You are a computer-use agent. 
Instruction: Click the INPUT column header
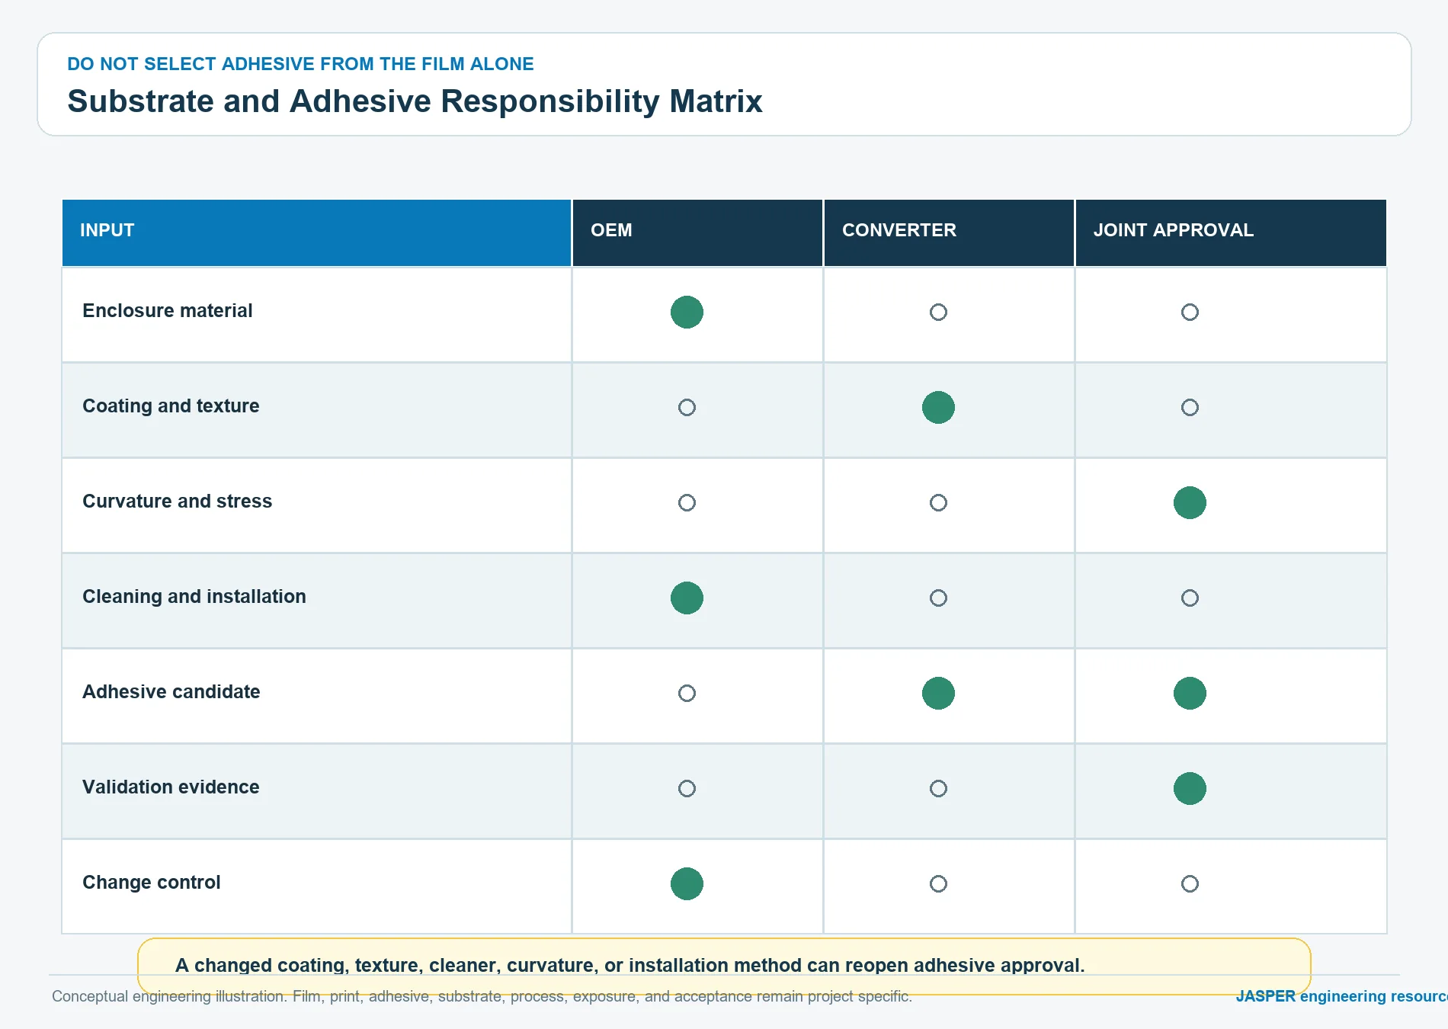tap(316, 232)
